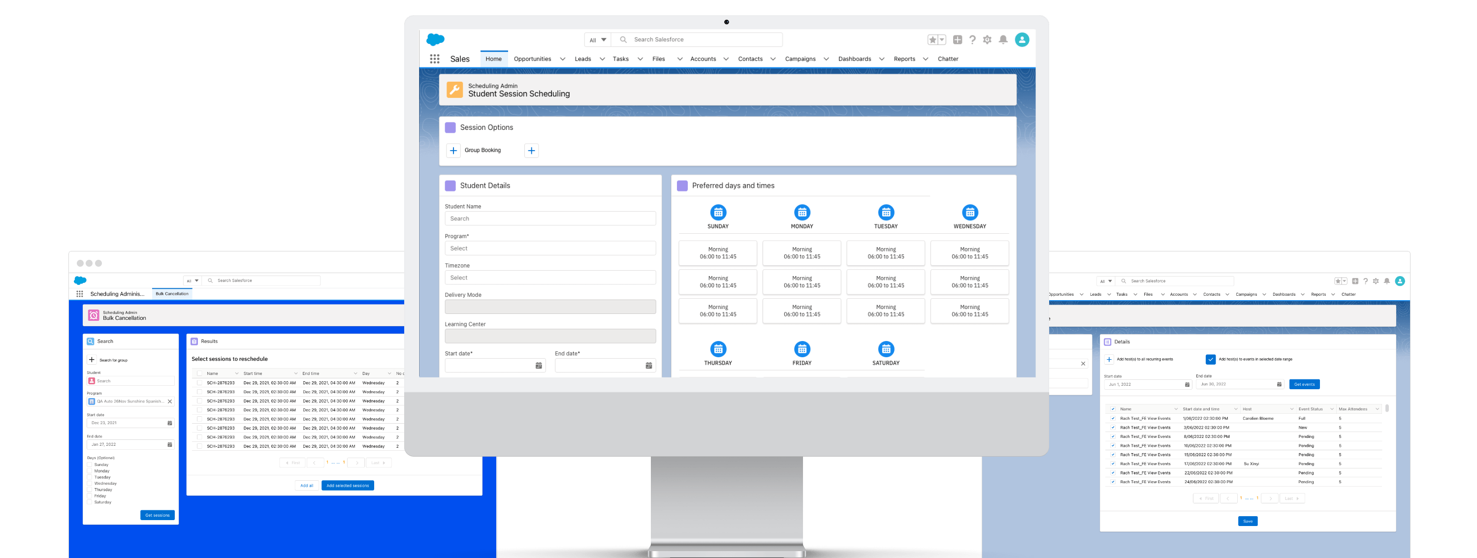Select the THURSDAY calendar icon
The height and width of the screenshot is (558, 1477).
(x=718, y=349)
